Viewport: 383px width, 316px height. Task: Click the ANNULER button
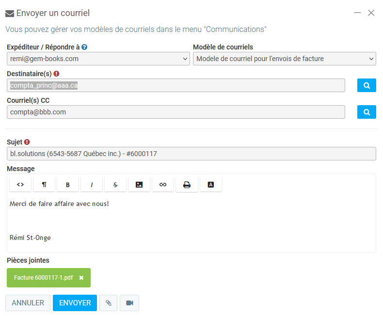pos(28,303)
